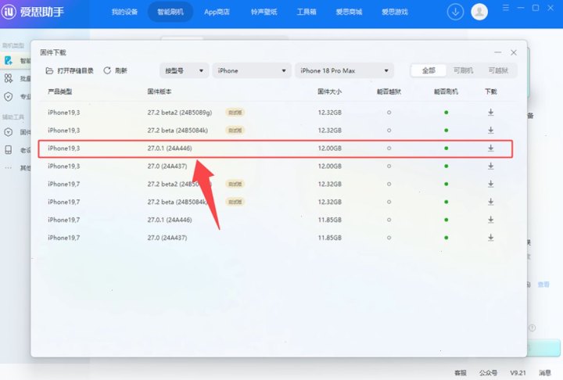
Task: Open 客服 in status bar
Action: 461,373
